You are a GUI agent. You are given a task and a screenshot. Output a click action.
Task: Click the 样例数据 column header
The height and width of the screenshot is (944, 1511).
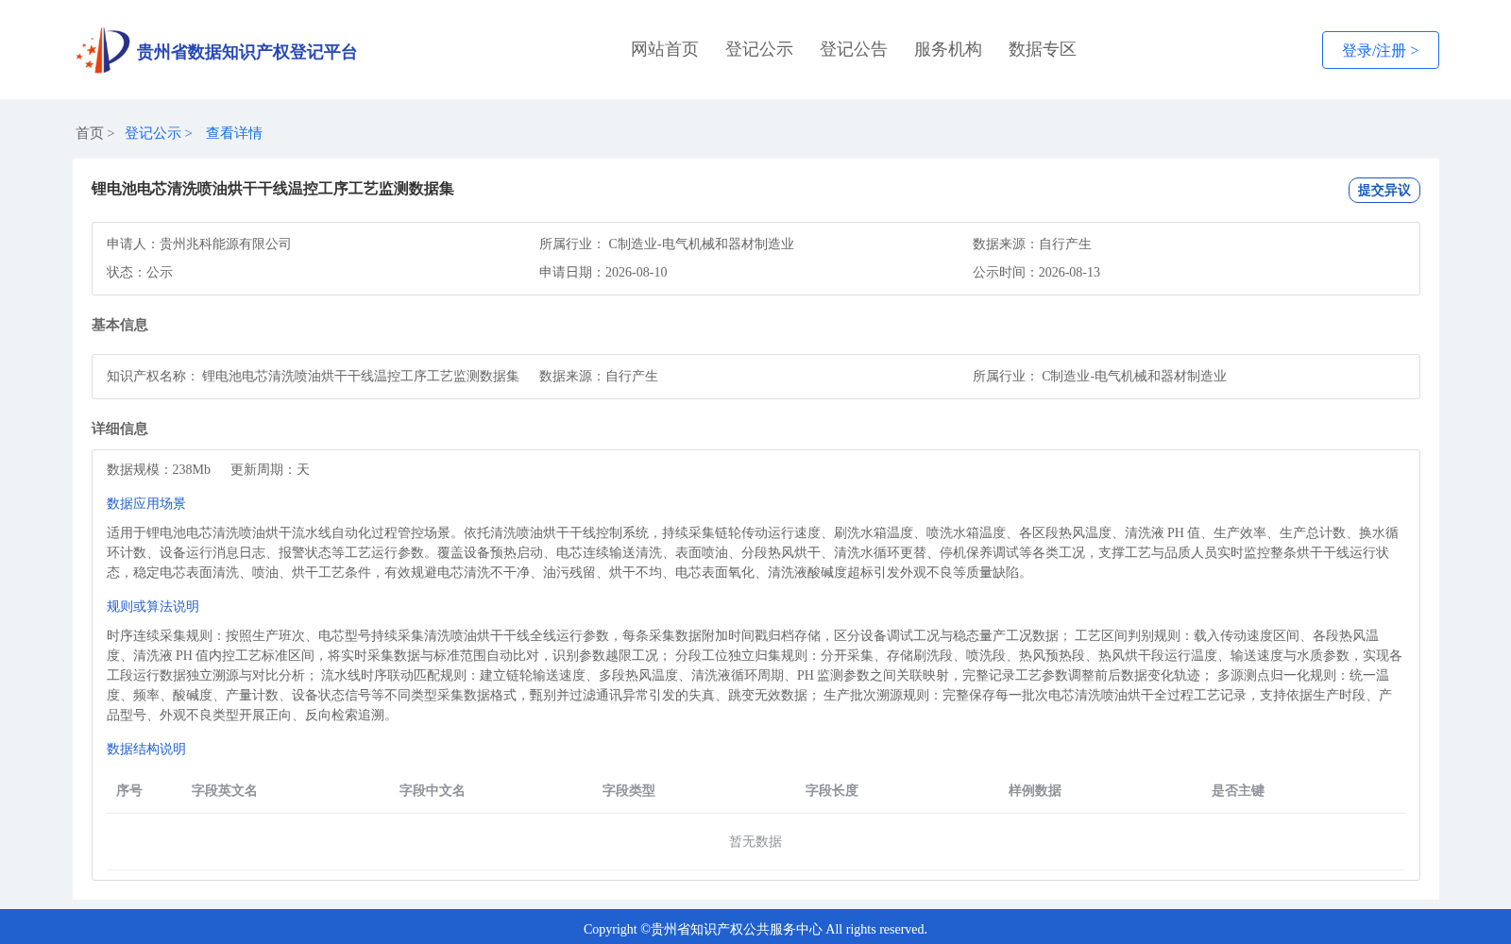[x=1035, y=790]
